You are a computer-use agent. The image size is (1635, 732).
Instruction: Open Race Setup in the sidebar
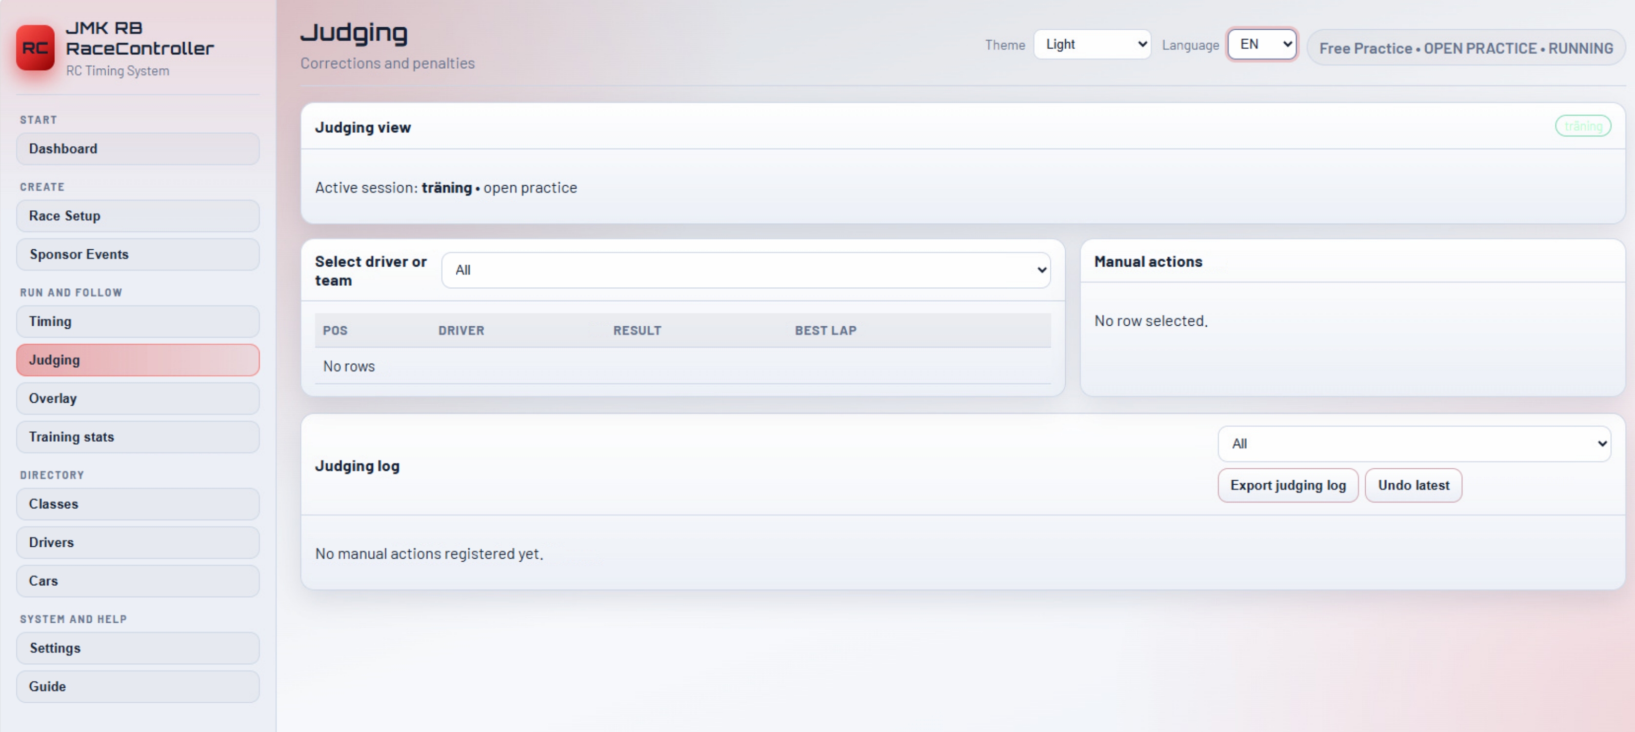click(x=138, y=216)
